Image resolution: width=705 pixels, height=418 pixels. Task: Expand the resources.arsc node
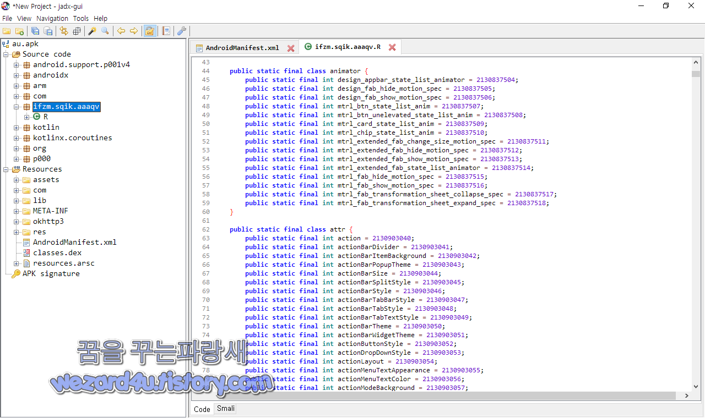(x=17, y=263)
